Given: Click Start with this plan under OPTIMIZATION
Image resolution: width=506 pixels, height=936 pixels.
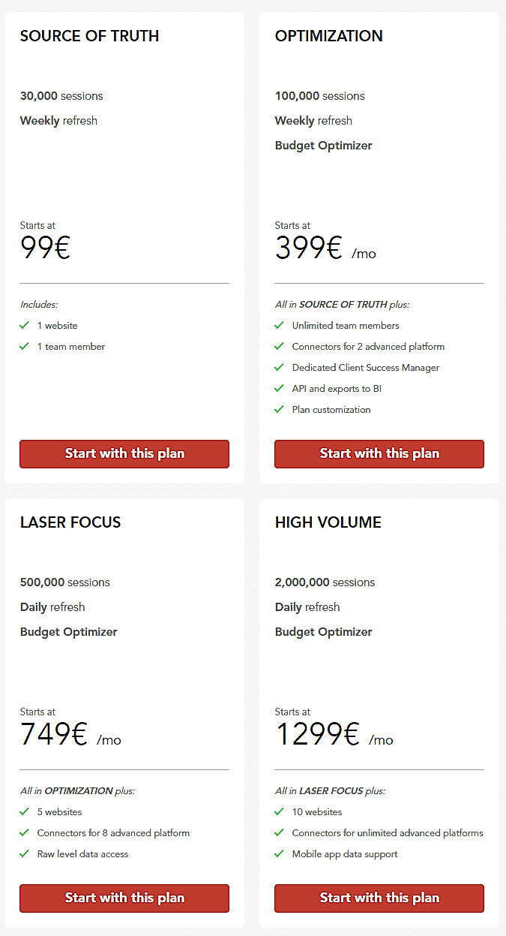Looking at the screenshot, I should tap(379, 453).
